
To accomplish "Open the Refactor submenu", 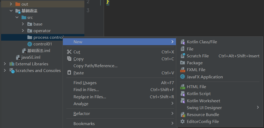I will [x=82, y=114].
